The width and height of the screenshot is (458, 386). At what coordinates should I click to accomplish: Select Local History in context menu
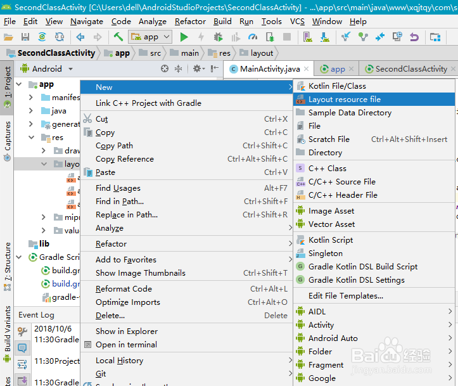click(x=186, y=361)
